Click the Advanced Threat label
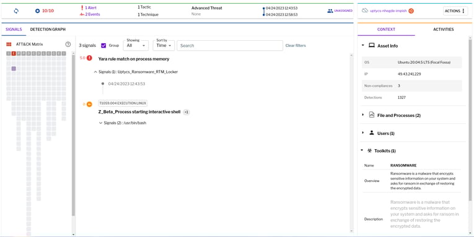474x237 pixels. pyautogui.click(x=207, y=8)
